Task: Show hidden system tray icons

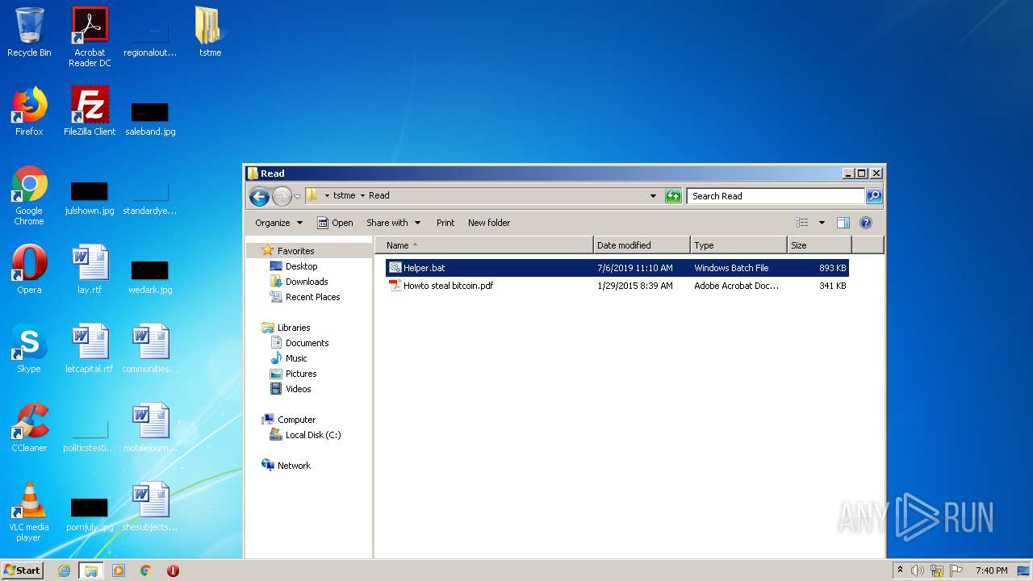Action: pos(900,571)
